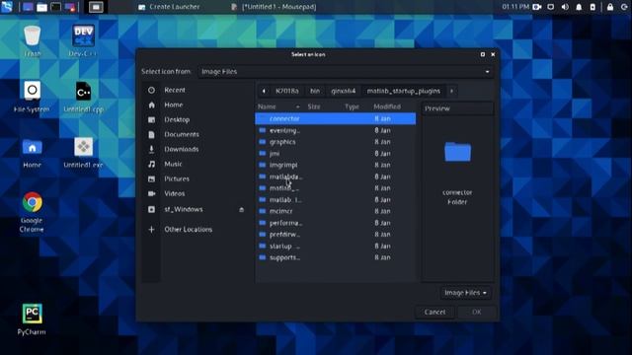Open the Select icon from dropdown
The image size is (632, 355).
[346, 72]
